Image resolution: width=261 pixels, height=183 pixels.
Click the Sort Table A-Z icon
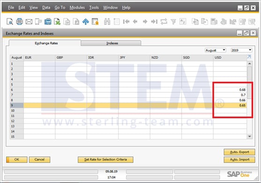click(x=183, y=22)
